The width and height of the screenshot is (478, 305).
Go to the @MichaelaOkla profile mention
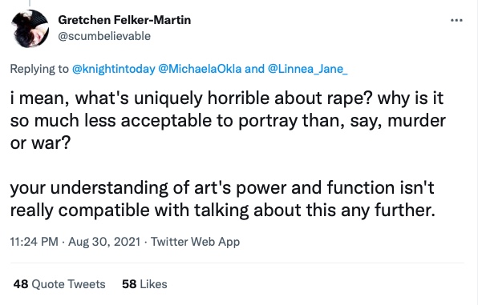(200, 69)
